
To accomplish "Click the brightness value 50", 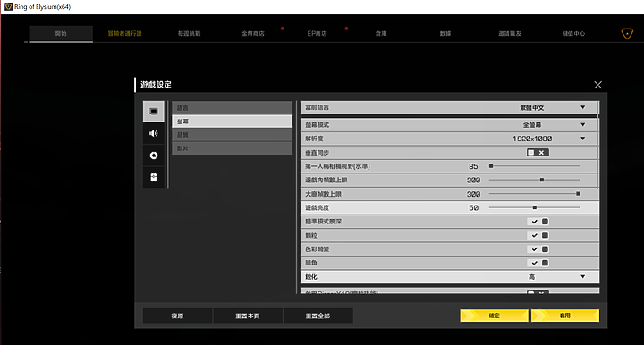I will point(473,208).
